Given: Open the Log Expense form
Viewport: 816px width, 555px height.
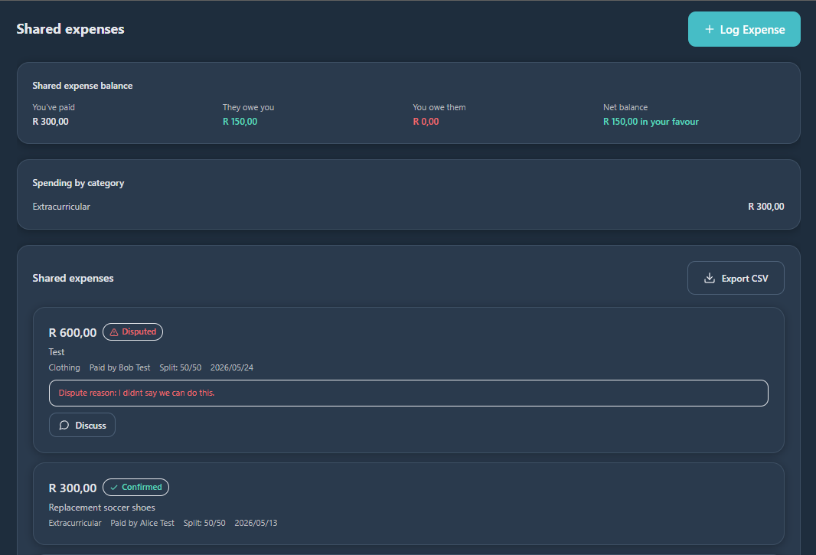Looking at the screenshot, I should tap(744, 29).
